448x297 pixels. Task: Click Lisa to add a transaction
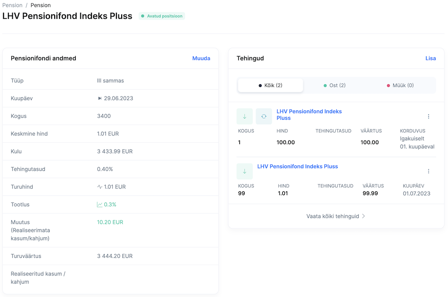click(x=430, y=59)
